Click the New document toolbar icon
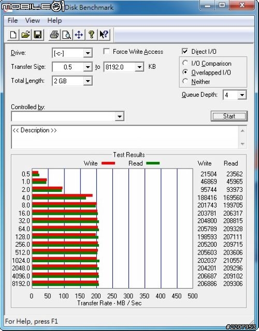259x331 pixels. tap(13, 35)
